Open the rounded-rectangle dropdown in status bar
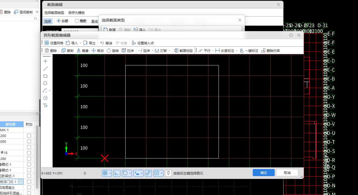Viewport: 358px width, 195px height. 130,173
